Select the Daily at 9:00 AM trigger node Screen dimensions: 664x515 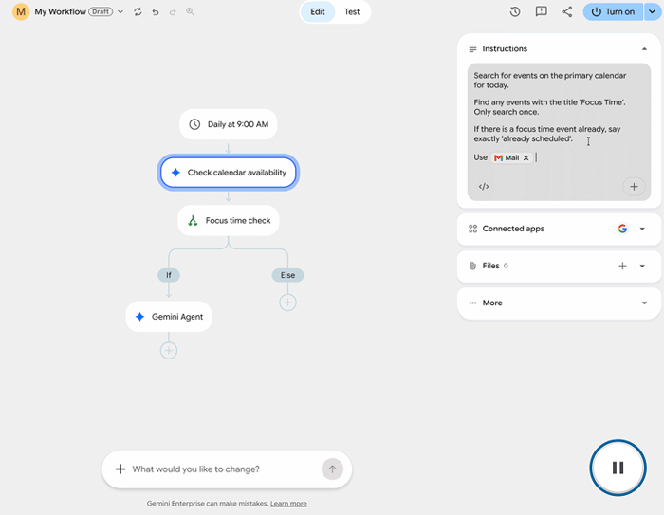tap(229, 124)
